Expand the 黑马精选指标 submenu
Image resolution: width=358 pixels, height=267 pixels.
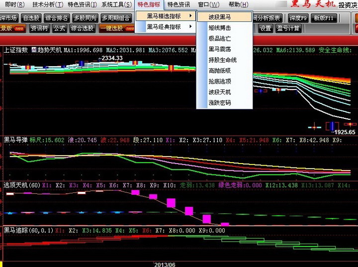pyautogui.click(x=166, y=16)
